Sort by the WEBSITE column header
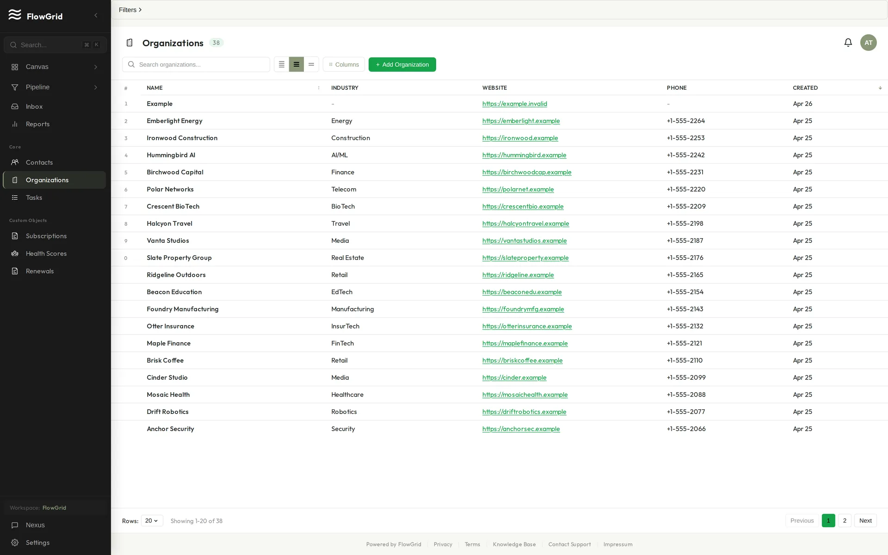Image resolution: width=888 pixels, height=555 pixels. click(x=494, y=88)
